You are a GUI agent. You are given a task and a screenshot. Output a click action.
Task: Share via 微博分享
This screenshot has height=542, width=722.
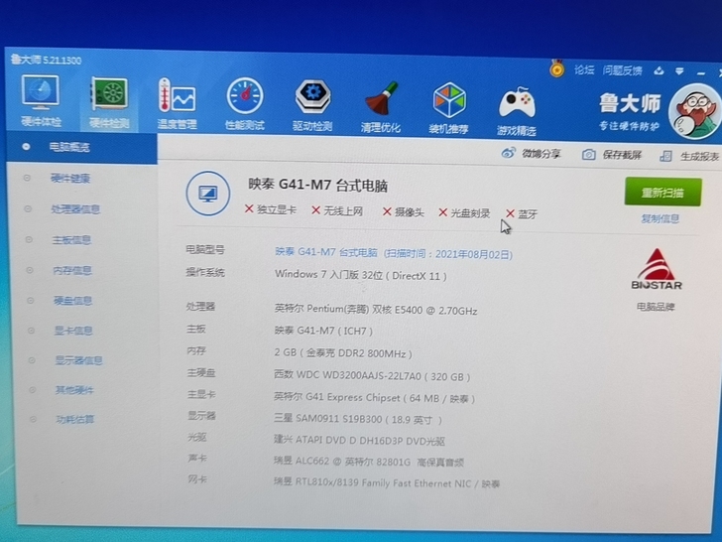pos(531,154)
